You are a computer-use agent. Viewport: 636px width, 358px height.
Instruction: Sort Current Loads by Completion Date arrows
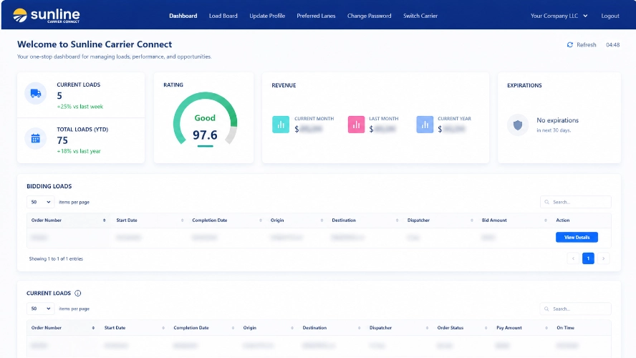(x=233, y=328)
